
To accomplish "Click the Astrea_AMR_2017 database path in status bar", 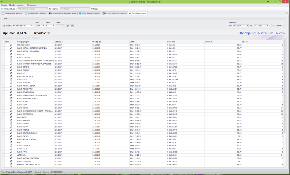I will [16, 172].
